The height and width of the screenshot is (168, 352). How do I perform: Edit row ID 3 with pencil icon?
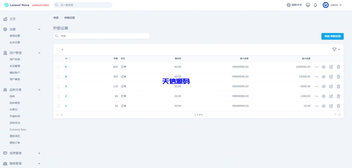click(x=331, y=86)
